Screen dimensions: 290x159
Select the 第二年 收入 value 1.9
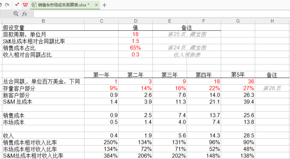point(136,135)
